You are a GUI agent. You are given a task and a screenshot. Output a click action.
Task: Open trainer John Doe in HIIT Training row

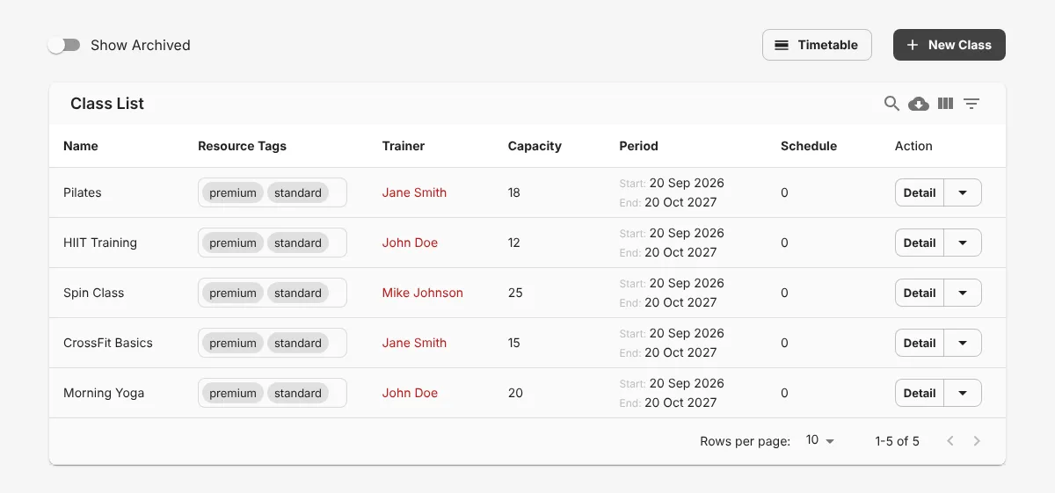point(410,243)
